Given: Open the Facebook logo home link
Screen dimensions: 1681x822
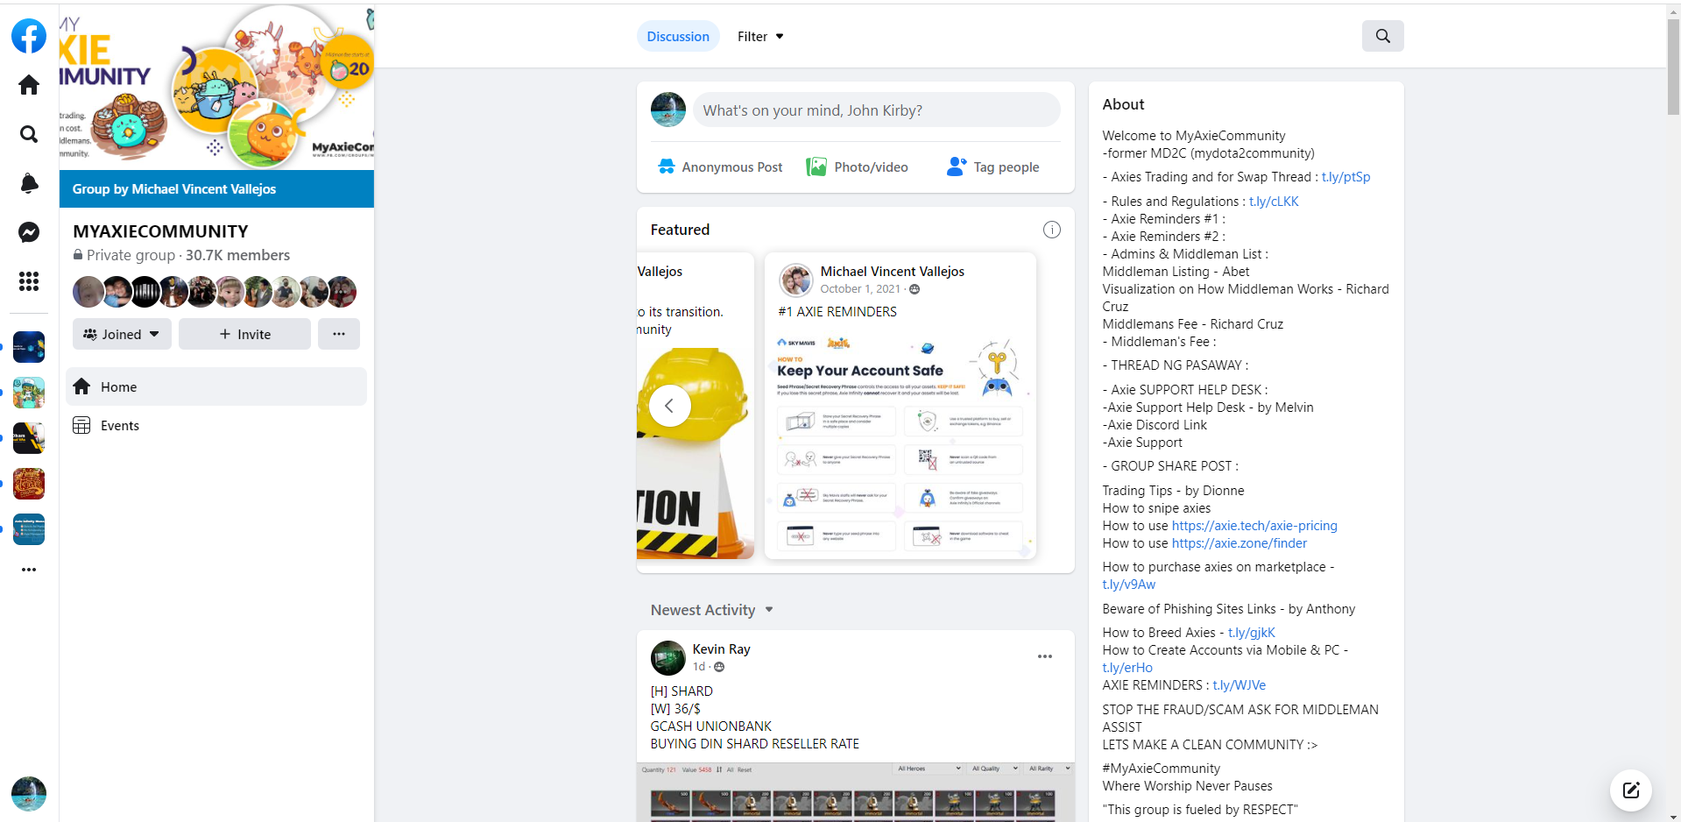Looking at the screenshot, I should (x=29, y=36).
